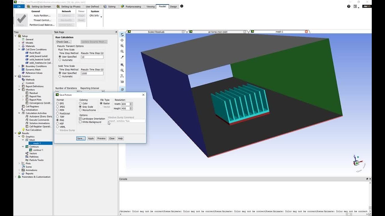Click the Check button with checkmark icon
385x216 pixels.
point(21,20)
